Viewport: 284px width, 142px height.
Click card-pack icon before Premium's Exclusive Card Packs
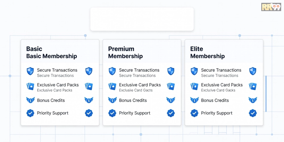(x=112, y=86)
